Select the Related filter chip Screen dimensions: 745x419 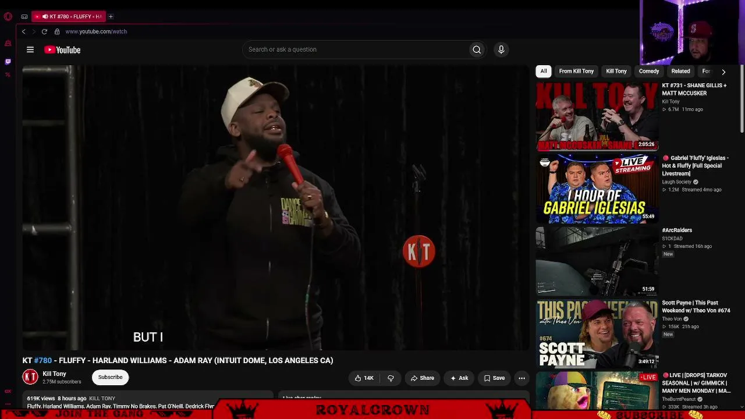pyautogui.click(x=680, y=71)
